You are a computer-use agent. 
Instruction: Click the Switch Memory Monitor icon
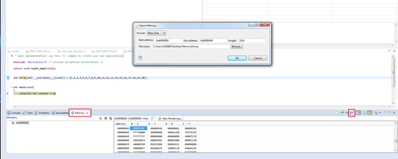point(376,113)
